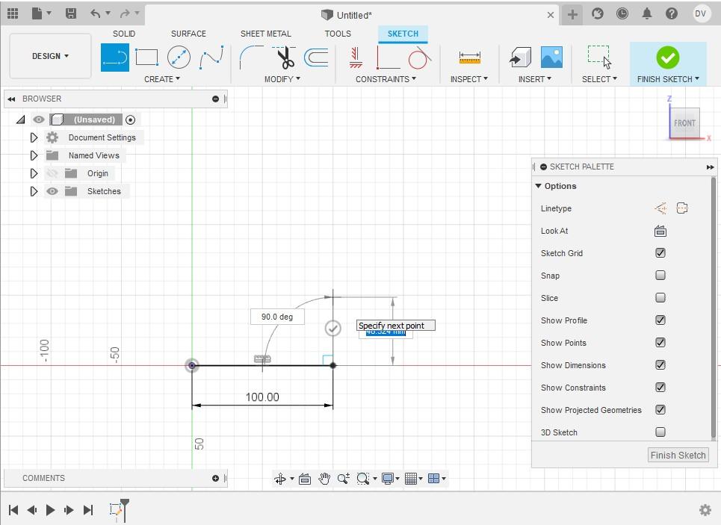Click the Extensions icon
The width and height of the screenshot is (721, 525).
tap(597, 13)
